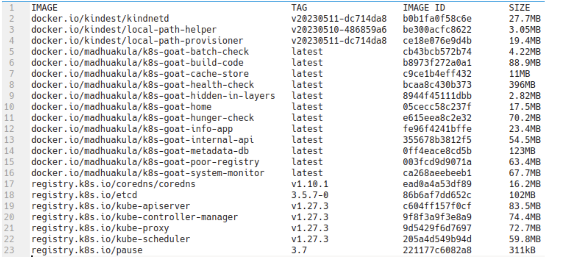Screen dimensions: 575x257
Task: Click image ID b0b1fa0f58c6e
Action: pyautogui.click(x=437, y=19)
